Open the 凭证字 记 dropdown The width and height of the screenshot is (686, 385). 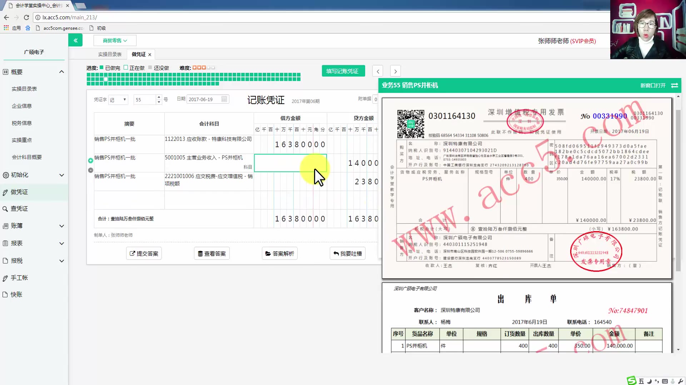pos(118,99)
